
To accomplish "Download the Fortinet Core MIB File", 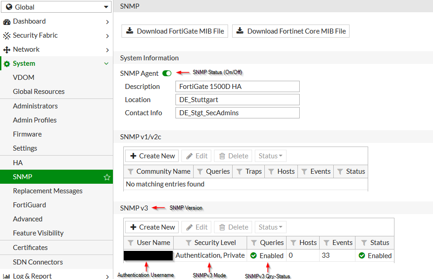I will (x=291, y=31).
